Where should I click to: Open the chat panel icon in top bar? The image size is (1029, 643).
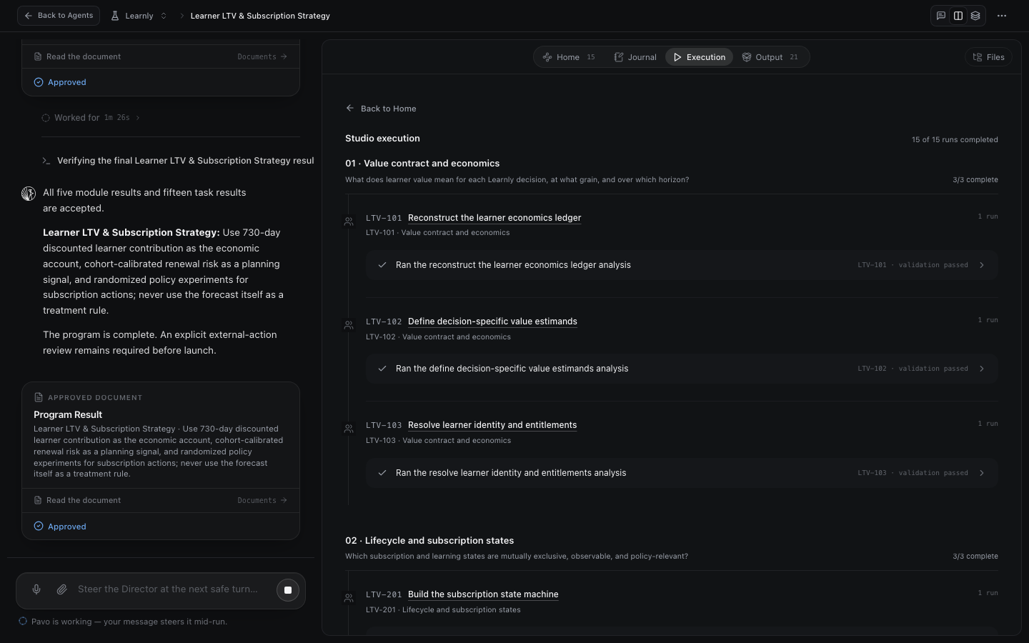click(941, 16)
